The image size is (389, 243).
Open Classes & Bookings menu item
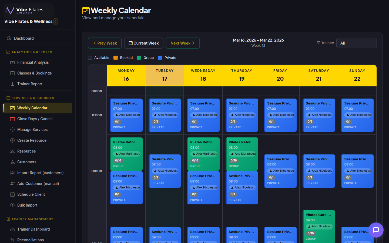[38, 73]
